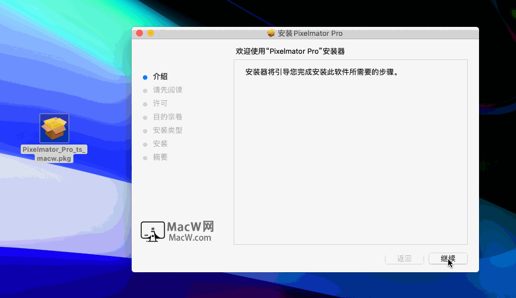Select the 目的宗卷 step in the sidebar

click(168, 117)
